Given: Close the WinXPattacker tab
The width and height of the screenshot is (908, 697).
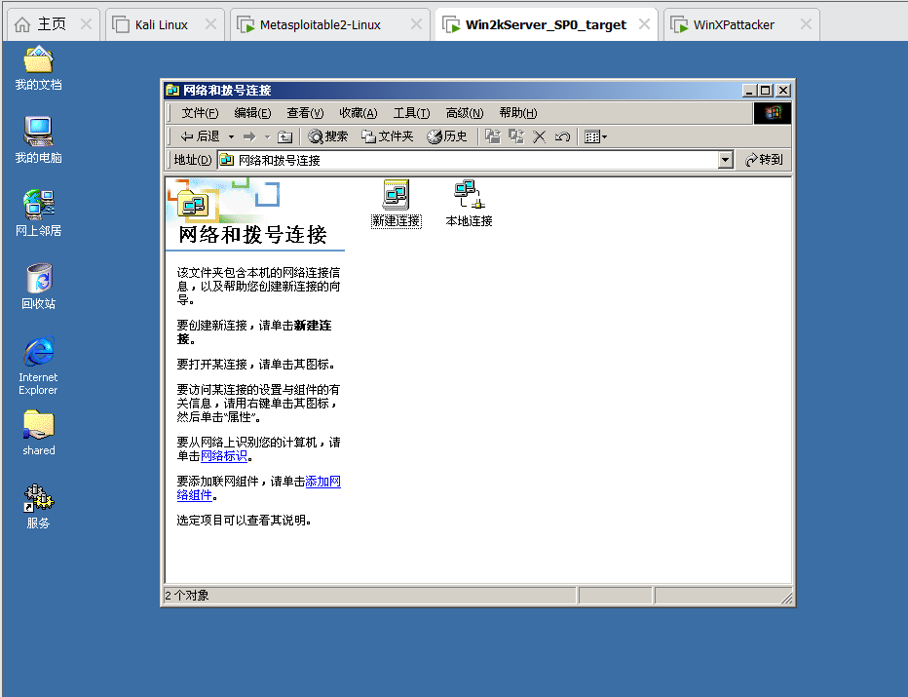Looking at the screenshot, I should pyautogui.click(x=806, y=24).
